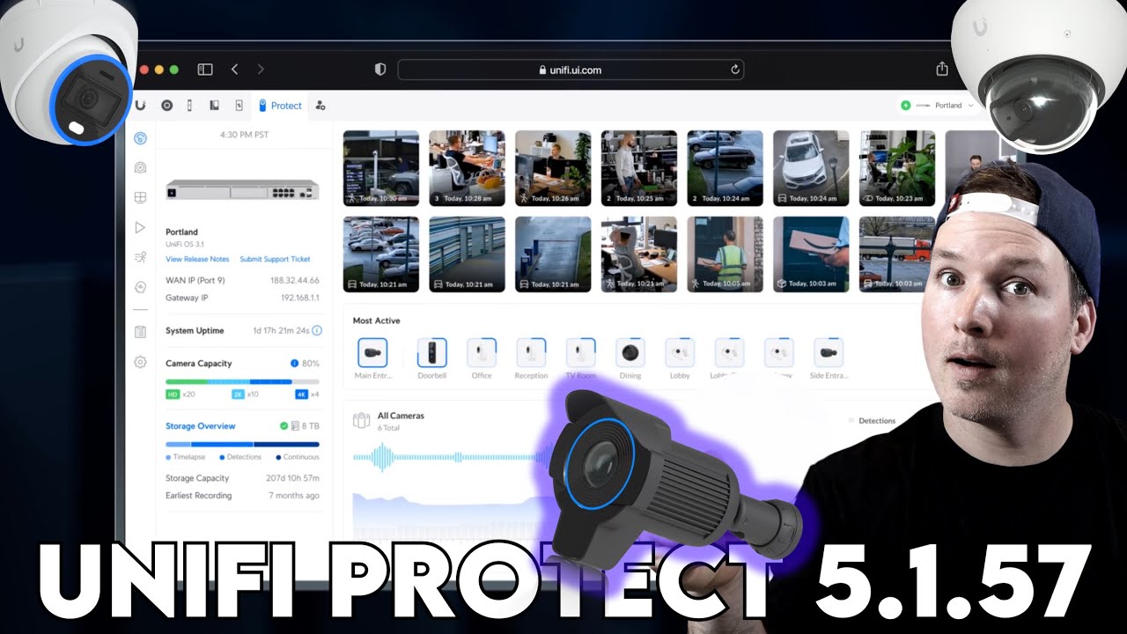
Task: Click the Camera Capacity usage bar
Action: tap(242, 381)
